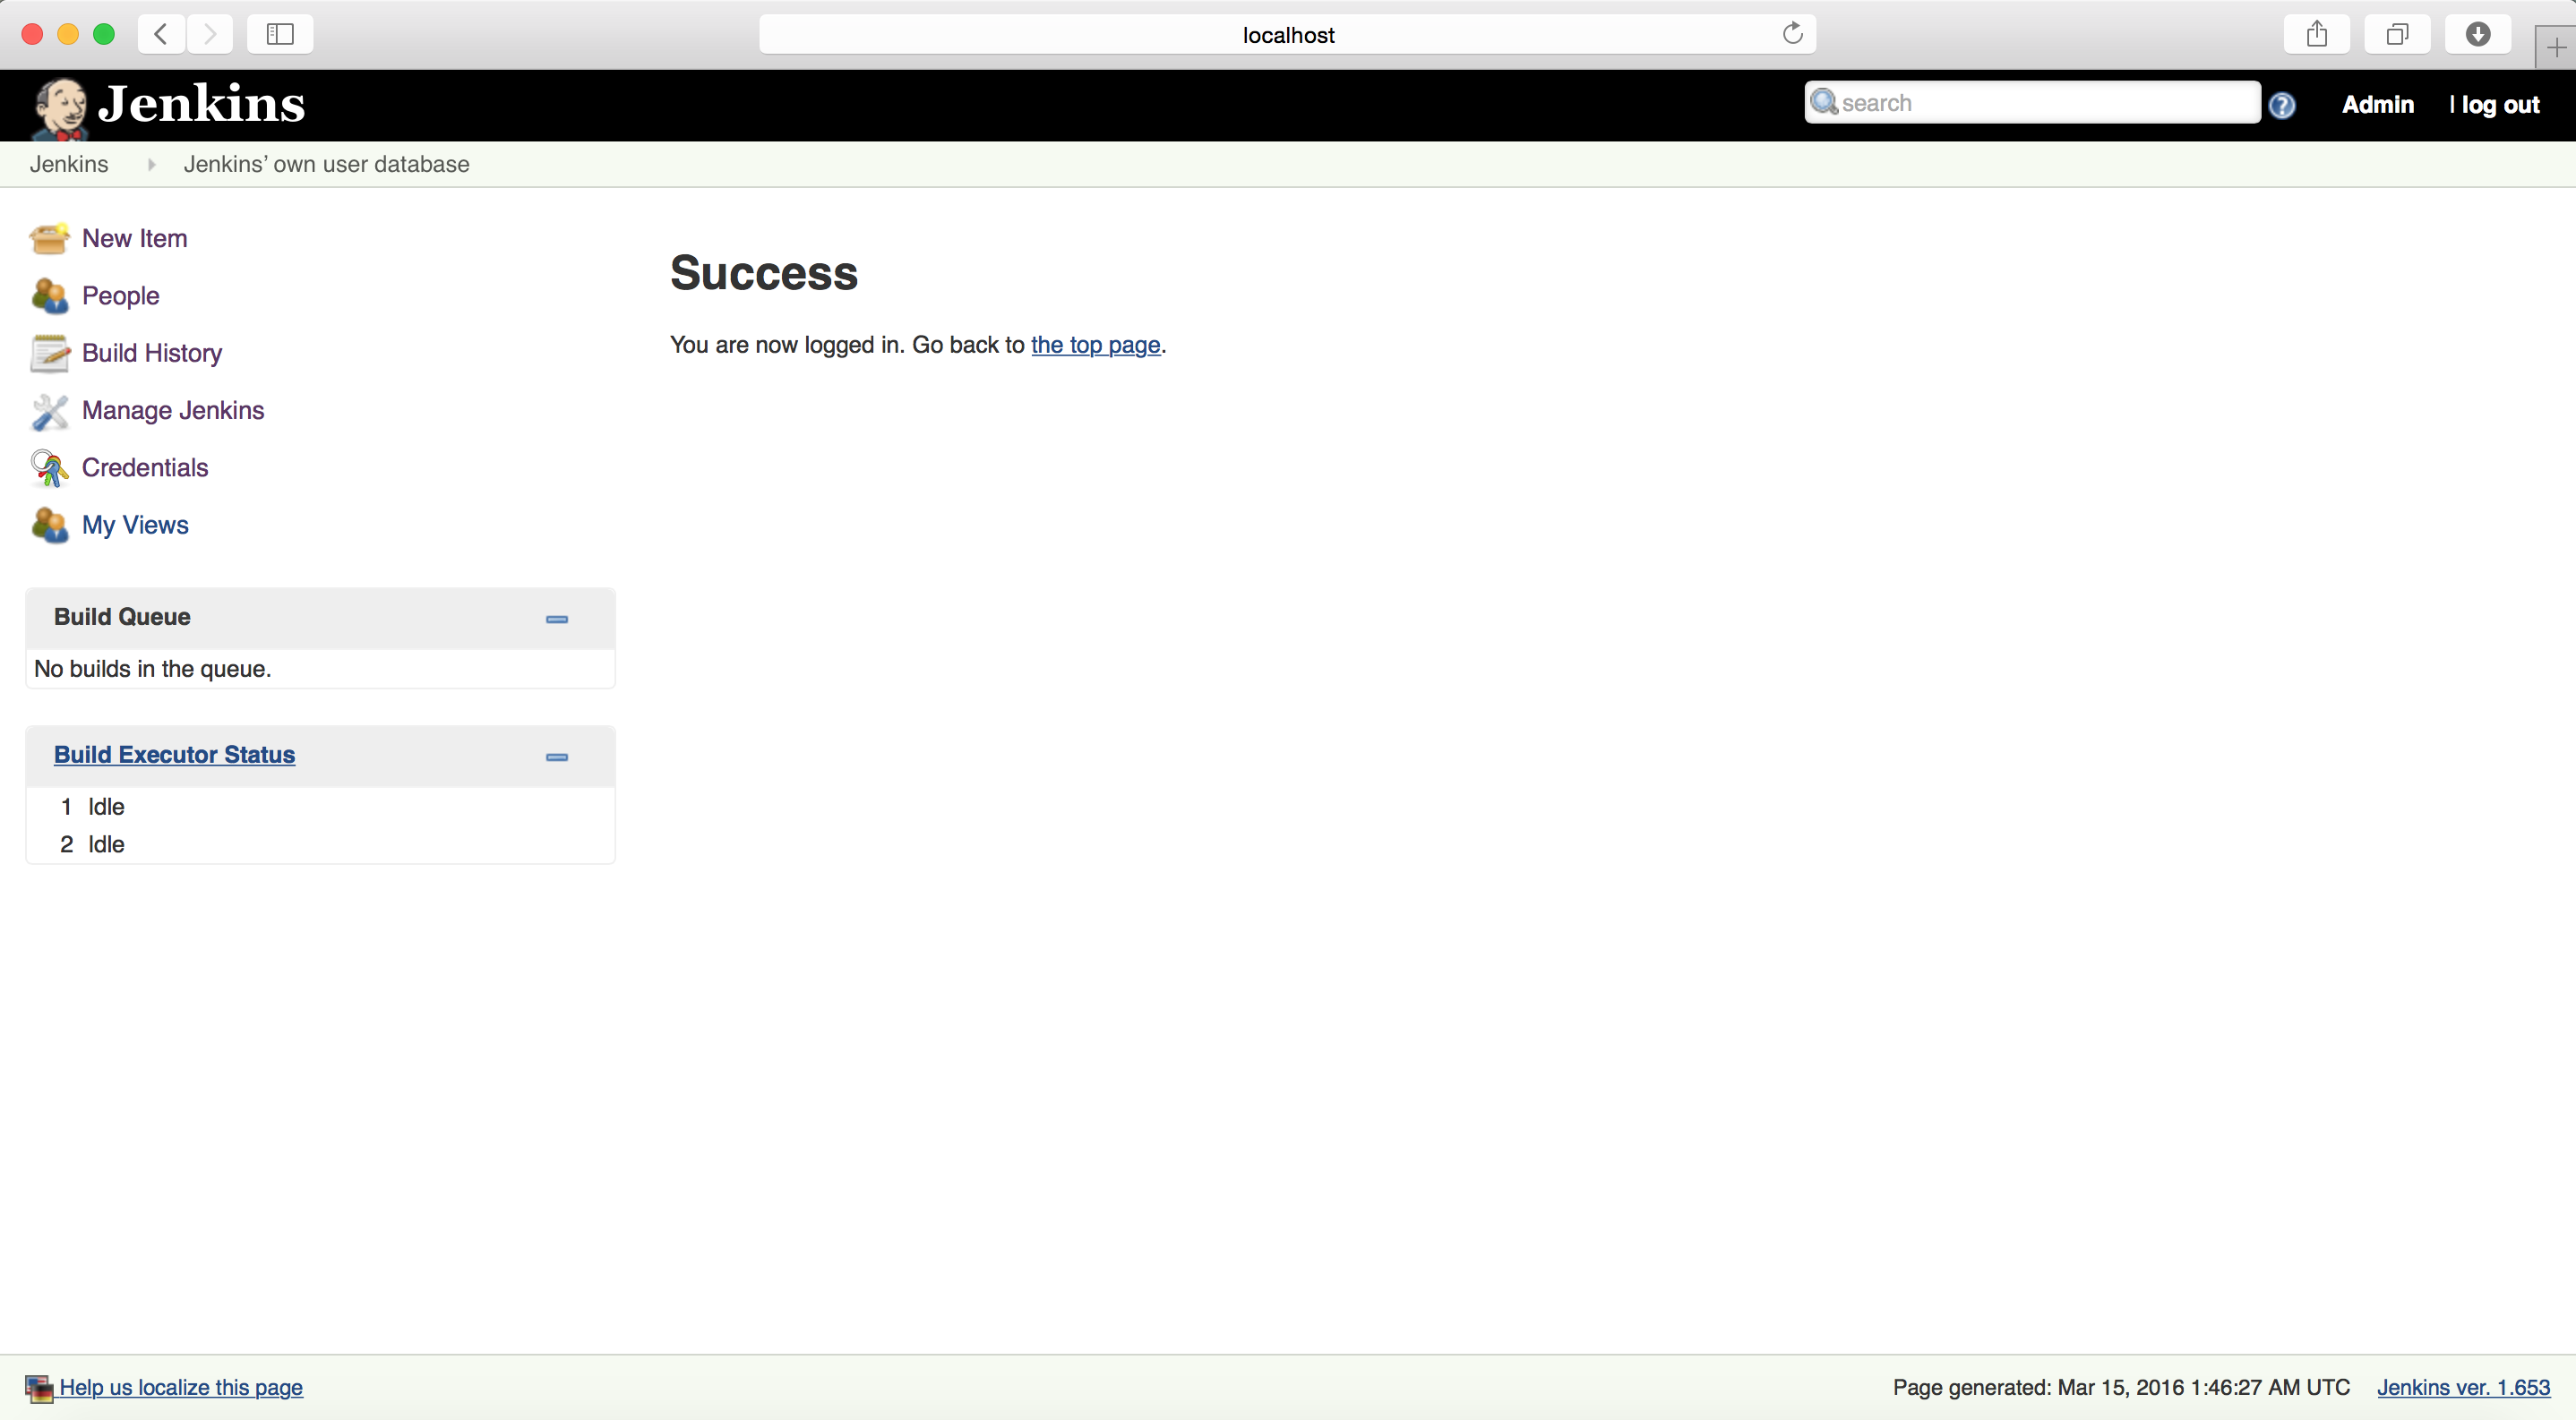Click 'No builds in the queue.' text

[152, 669]
